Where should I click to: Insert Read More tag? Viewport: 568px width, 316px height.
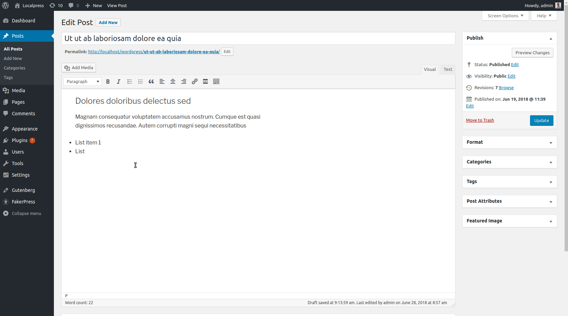coord(205,81)
